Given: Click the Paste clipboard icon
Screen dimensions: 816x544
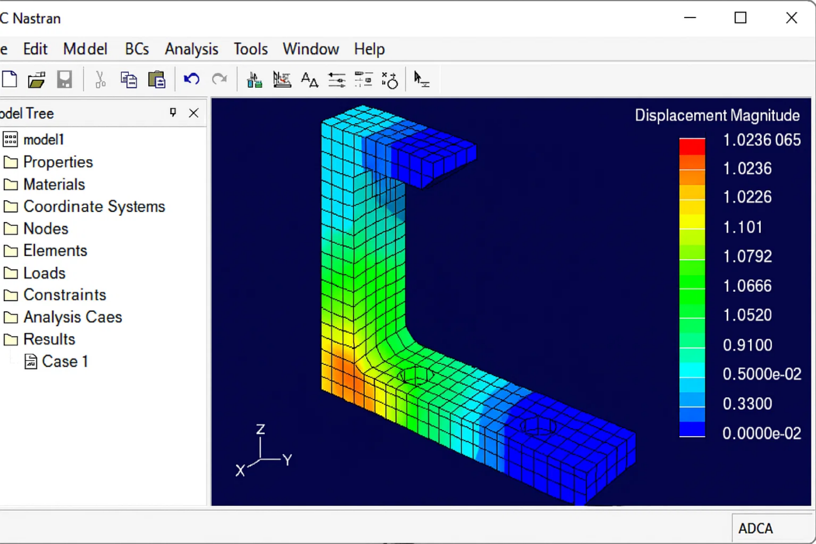Looking at the screenshot, I should click(156, 80).
